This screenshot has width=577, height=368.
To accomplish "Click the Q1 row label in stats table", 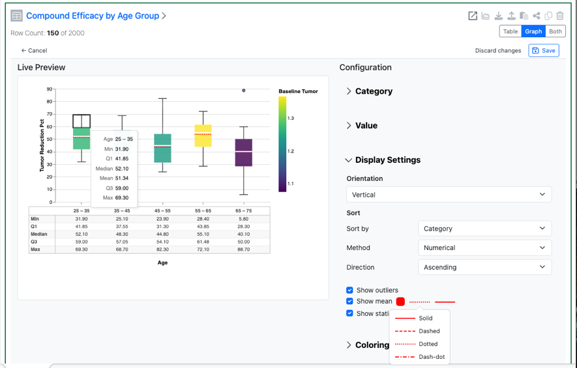I will [x=34, y=227].
